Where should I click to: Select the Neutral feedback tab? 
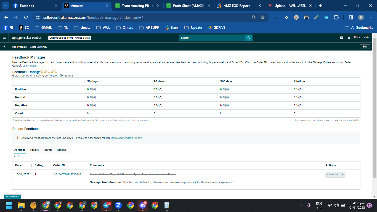48,150
